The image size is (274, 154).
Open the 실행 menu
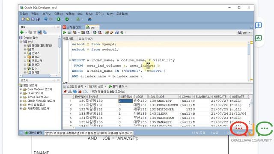click(70, 14)
